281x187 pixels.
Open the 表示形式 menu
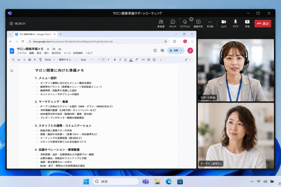pos(56,53)
